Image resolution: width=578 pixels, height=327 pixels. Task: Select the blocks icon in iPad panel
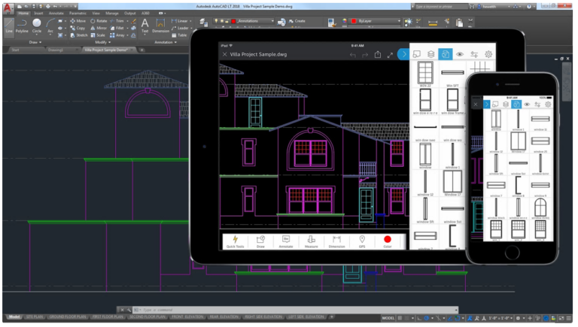[446, 54]
